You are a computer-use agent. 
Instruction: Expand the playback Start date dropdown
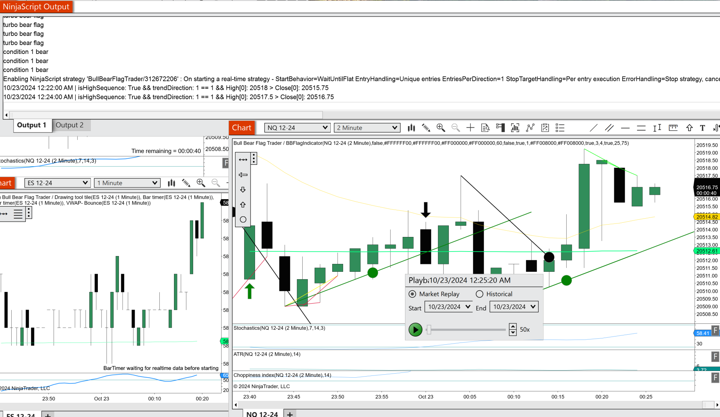pyautogui.click(x=468, y=307)
